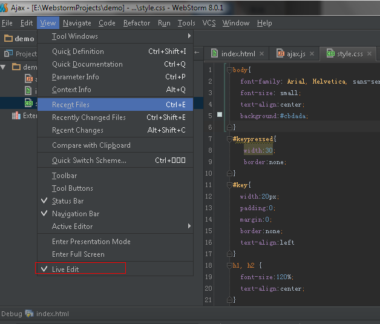Select the CSS file icon in project tree

click(28, 103)
